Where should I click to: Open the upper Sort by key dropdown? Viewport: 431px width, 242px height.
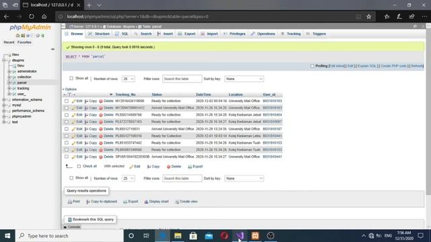pyautogui.click(x=244, y=79)
